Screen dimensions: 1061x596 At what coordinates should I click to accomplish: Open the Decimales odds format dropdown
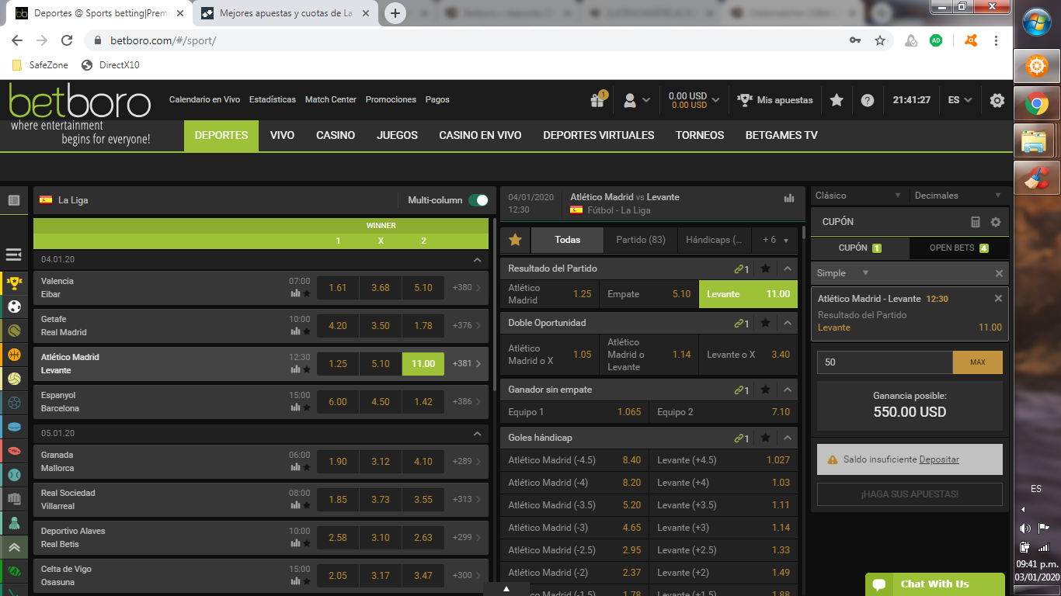click(x=958, y=196)
